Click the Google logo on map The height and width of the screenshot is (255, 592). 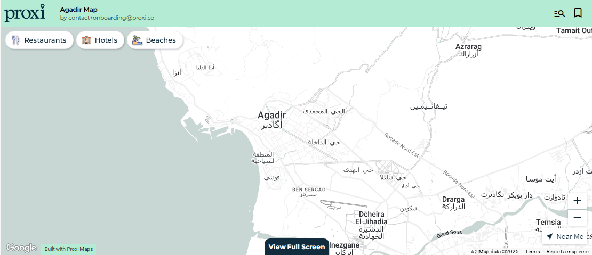pyautogui.click(x=21, y=248)
